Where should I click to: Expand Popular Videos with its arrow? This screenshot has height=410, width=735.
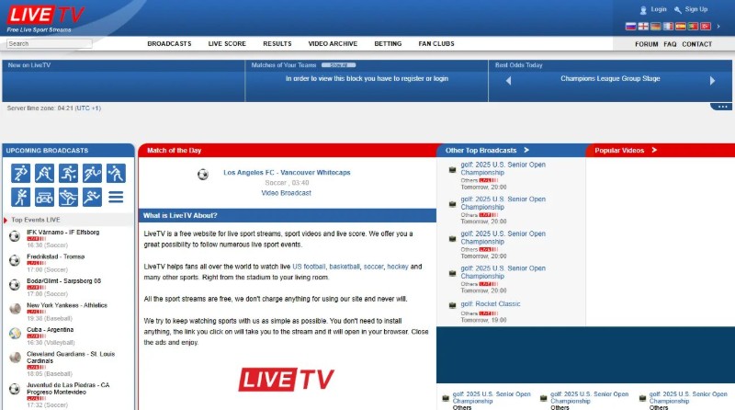point(654,150)
